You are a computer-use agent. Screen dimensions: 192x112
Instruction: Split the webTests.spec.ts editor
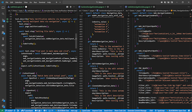67,7
